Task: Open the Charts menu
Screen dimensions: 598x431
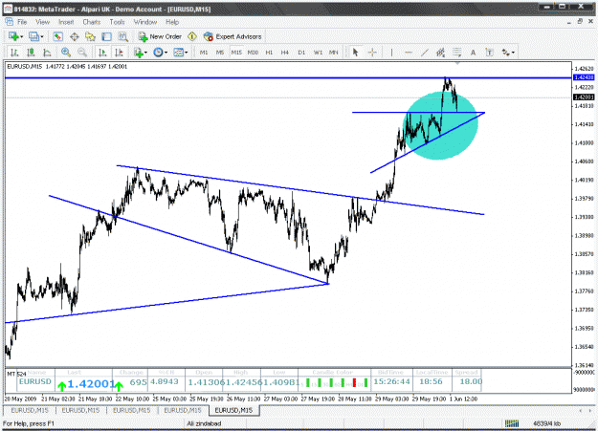Action: [92, 22]
